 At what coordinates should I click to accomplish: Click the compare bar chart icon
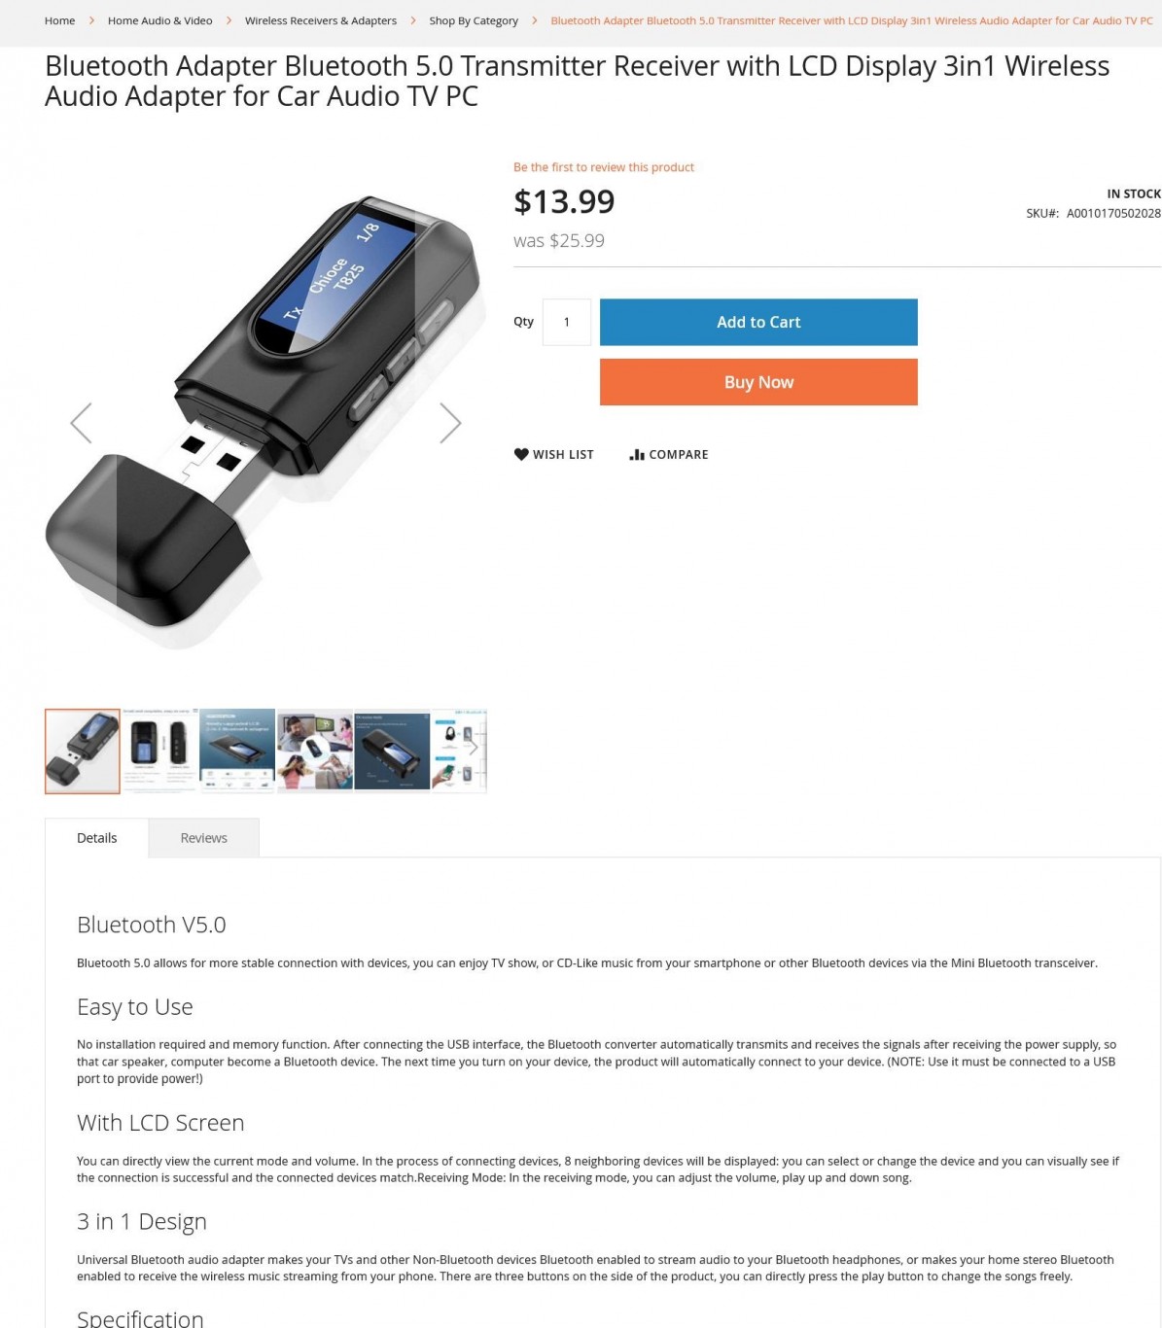pyautogui.click(x=637, y=454)
